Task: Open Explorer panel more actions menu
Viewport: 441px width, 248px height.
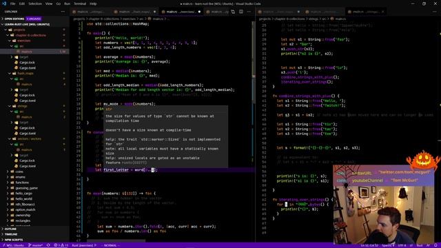Action: [63, 12]
